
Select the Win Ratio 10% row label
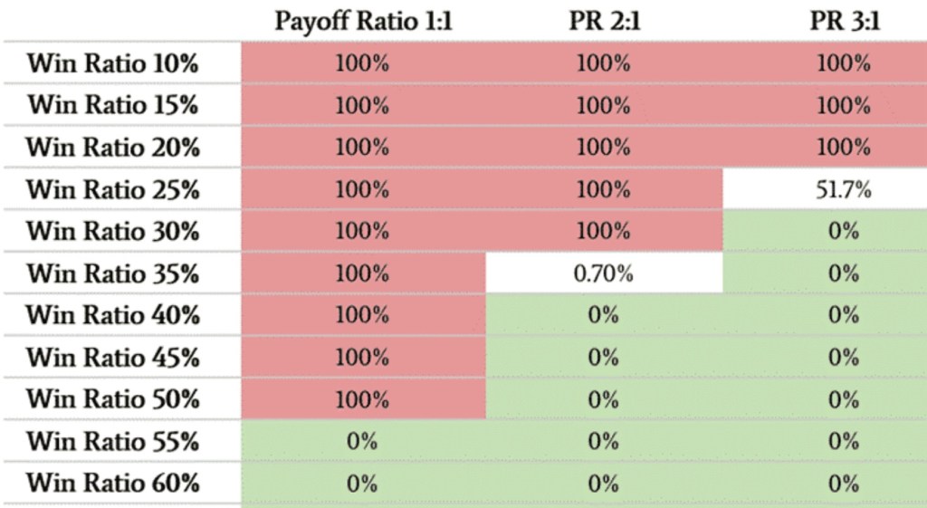pyautogui.click(x=113, y=63)
